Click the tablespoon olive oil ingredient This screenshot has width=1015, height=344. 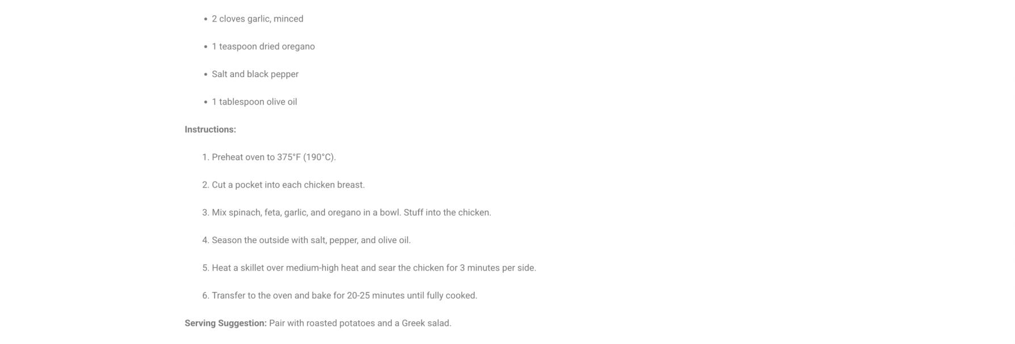pos(254,102)
